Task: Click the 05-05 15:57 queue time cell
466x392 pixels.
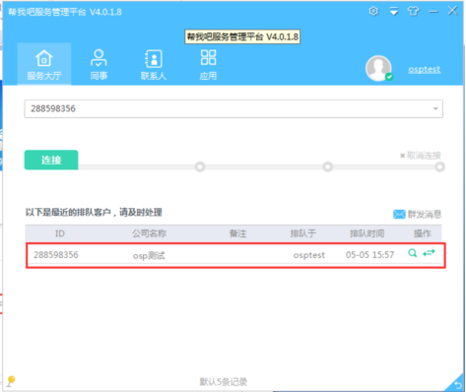Action: 369,255
